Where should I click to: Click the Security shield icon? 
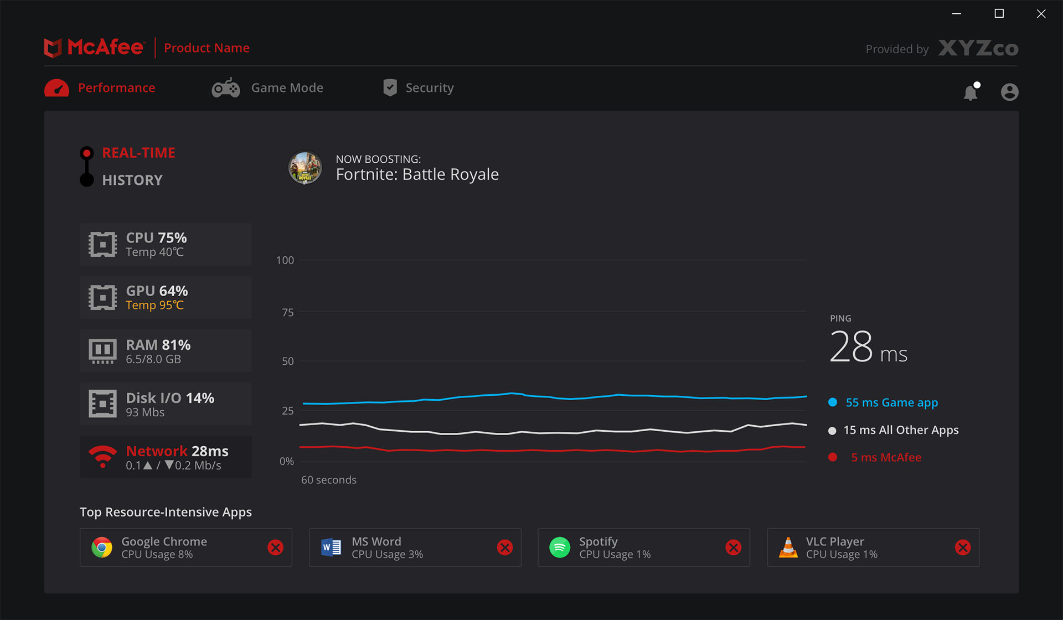click(390, 87)
